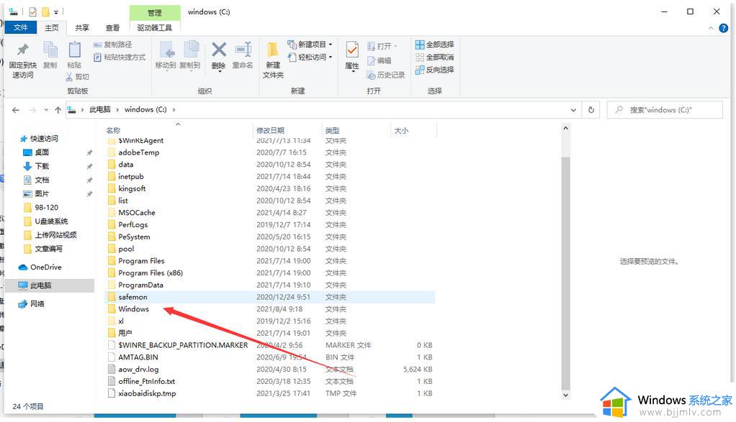736x422 pixels.
Task: Select the 用户 folder
Action: (x=125, y=333)
